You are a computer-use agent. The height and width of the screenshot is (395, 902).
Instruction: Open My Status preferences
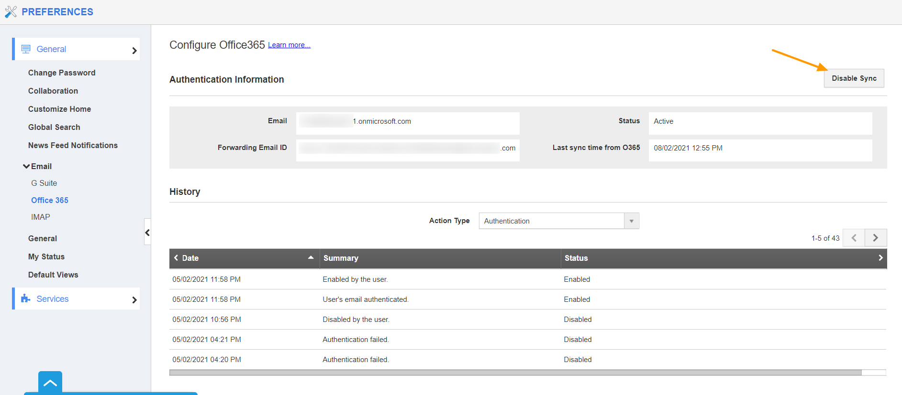[x=46, y=256]
